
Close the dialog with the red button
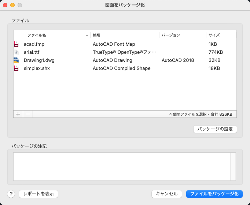5,5
